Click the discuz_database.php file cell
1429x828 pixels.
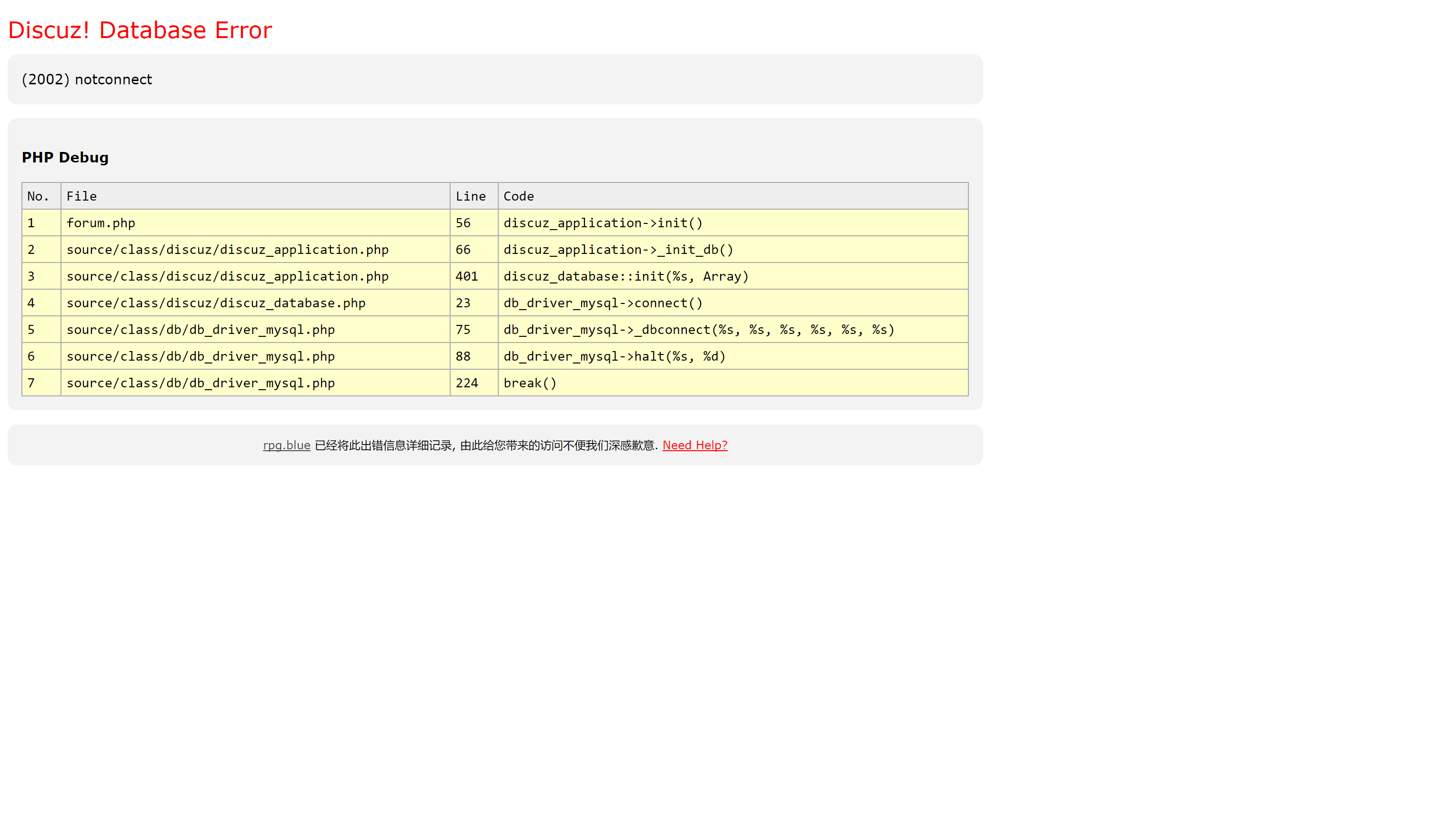[255, 303]
